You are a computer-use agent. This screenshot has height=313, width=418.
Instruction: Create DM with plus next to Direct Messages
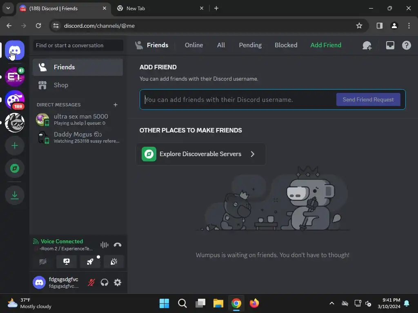(x=116, y=105)
